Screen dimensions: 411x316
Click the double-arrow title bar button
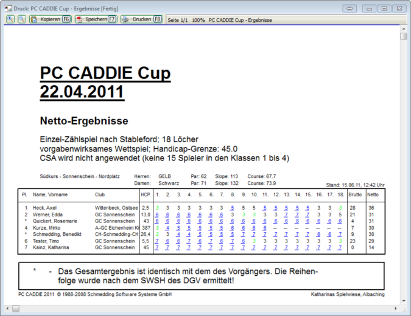(350, 9)
